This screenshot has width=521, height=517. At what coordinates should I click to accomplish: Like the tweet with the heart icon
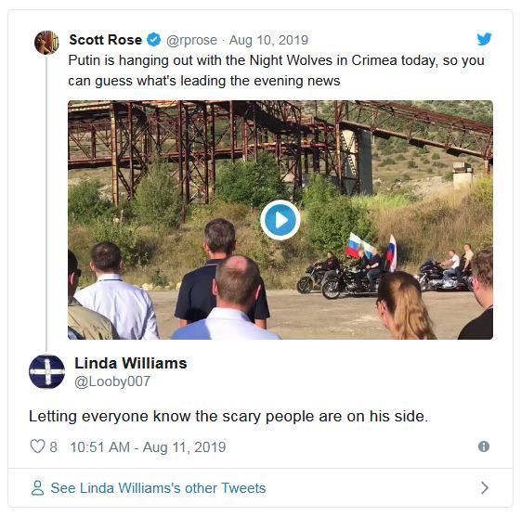click(37, 446)
